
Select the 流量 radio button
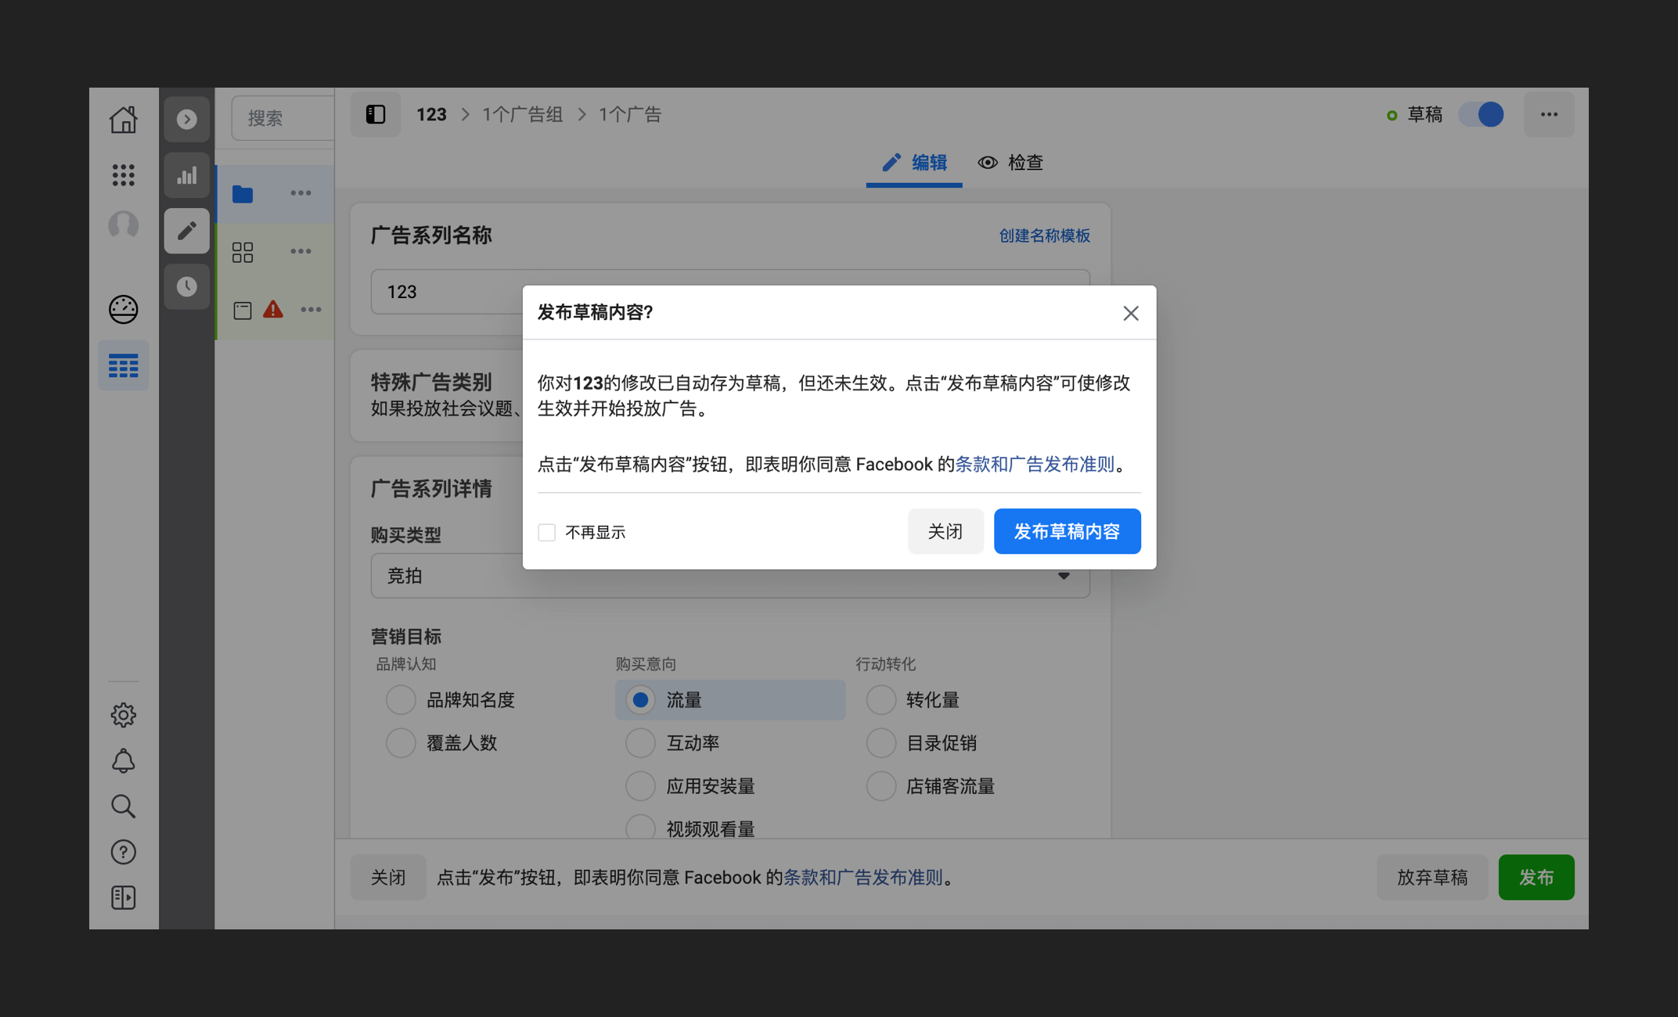[640, 699]
